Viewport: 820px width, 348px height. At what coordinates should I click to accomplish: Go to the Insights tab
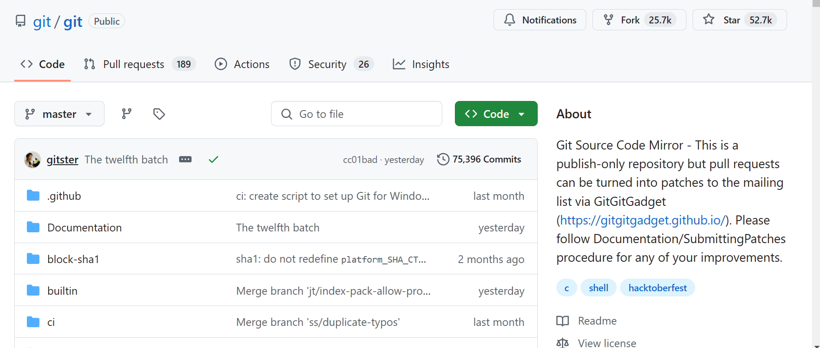coord(421,64)
